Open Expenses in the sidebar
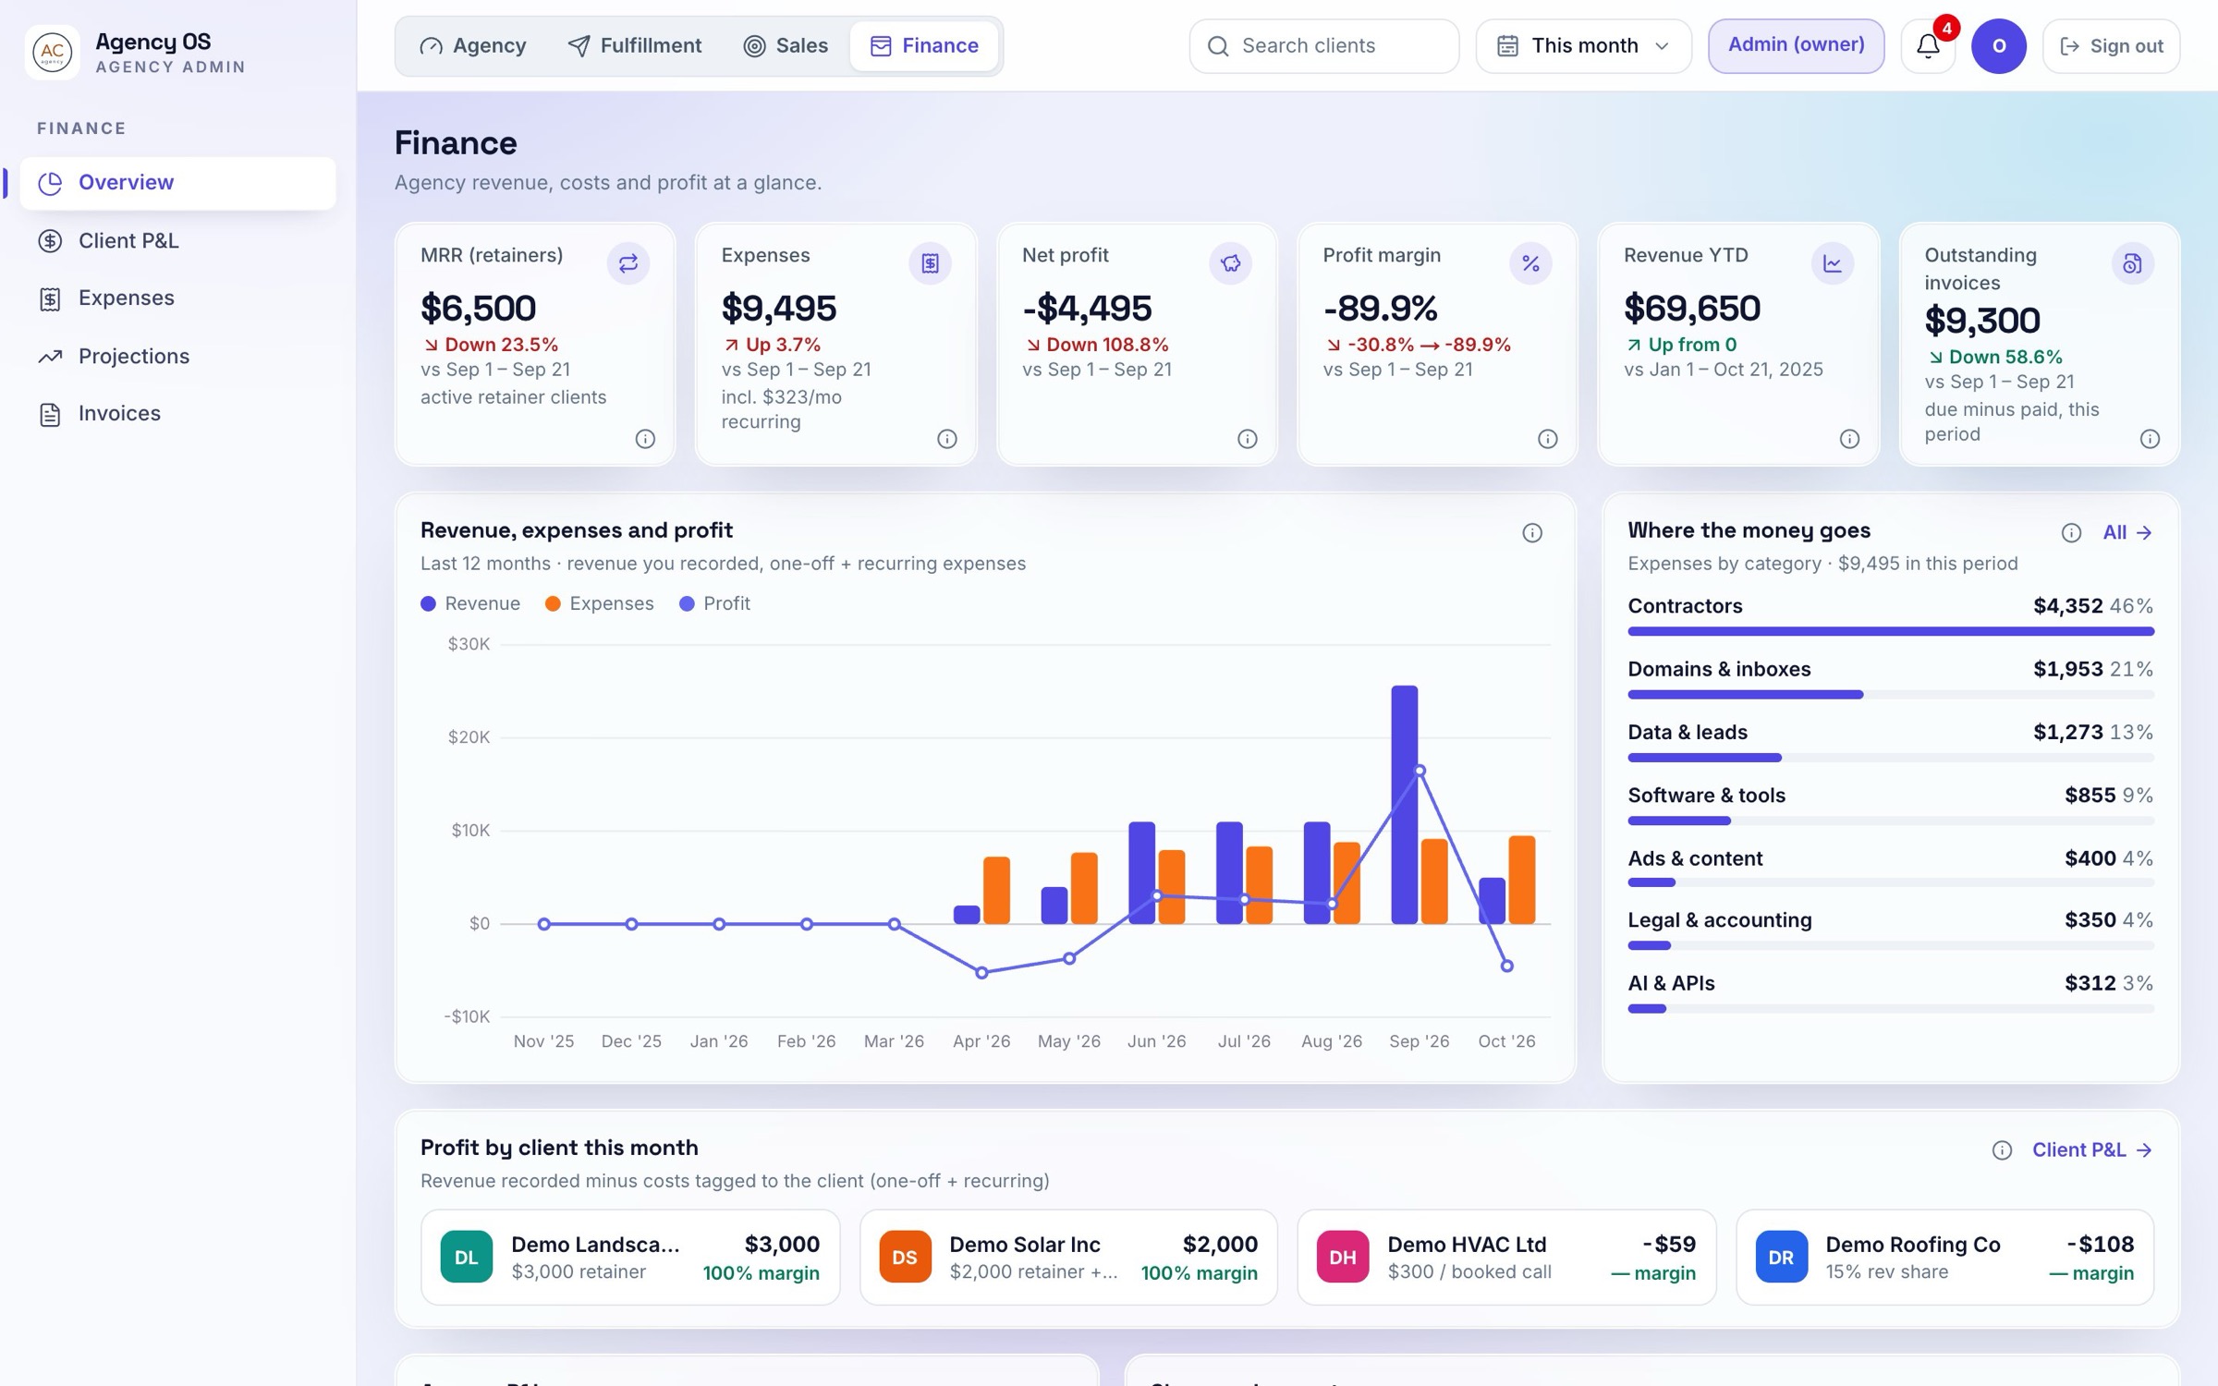Screen dimensions: 2218x1386 [x=177, y=298]
